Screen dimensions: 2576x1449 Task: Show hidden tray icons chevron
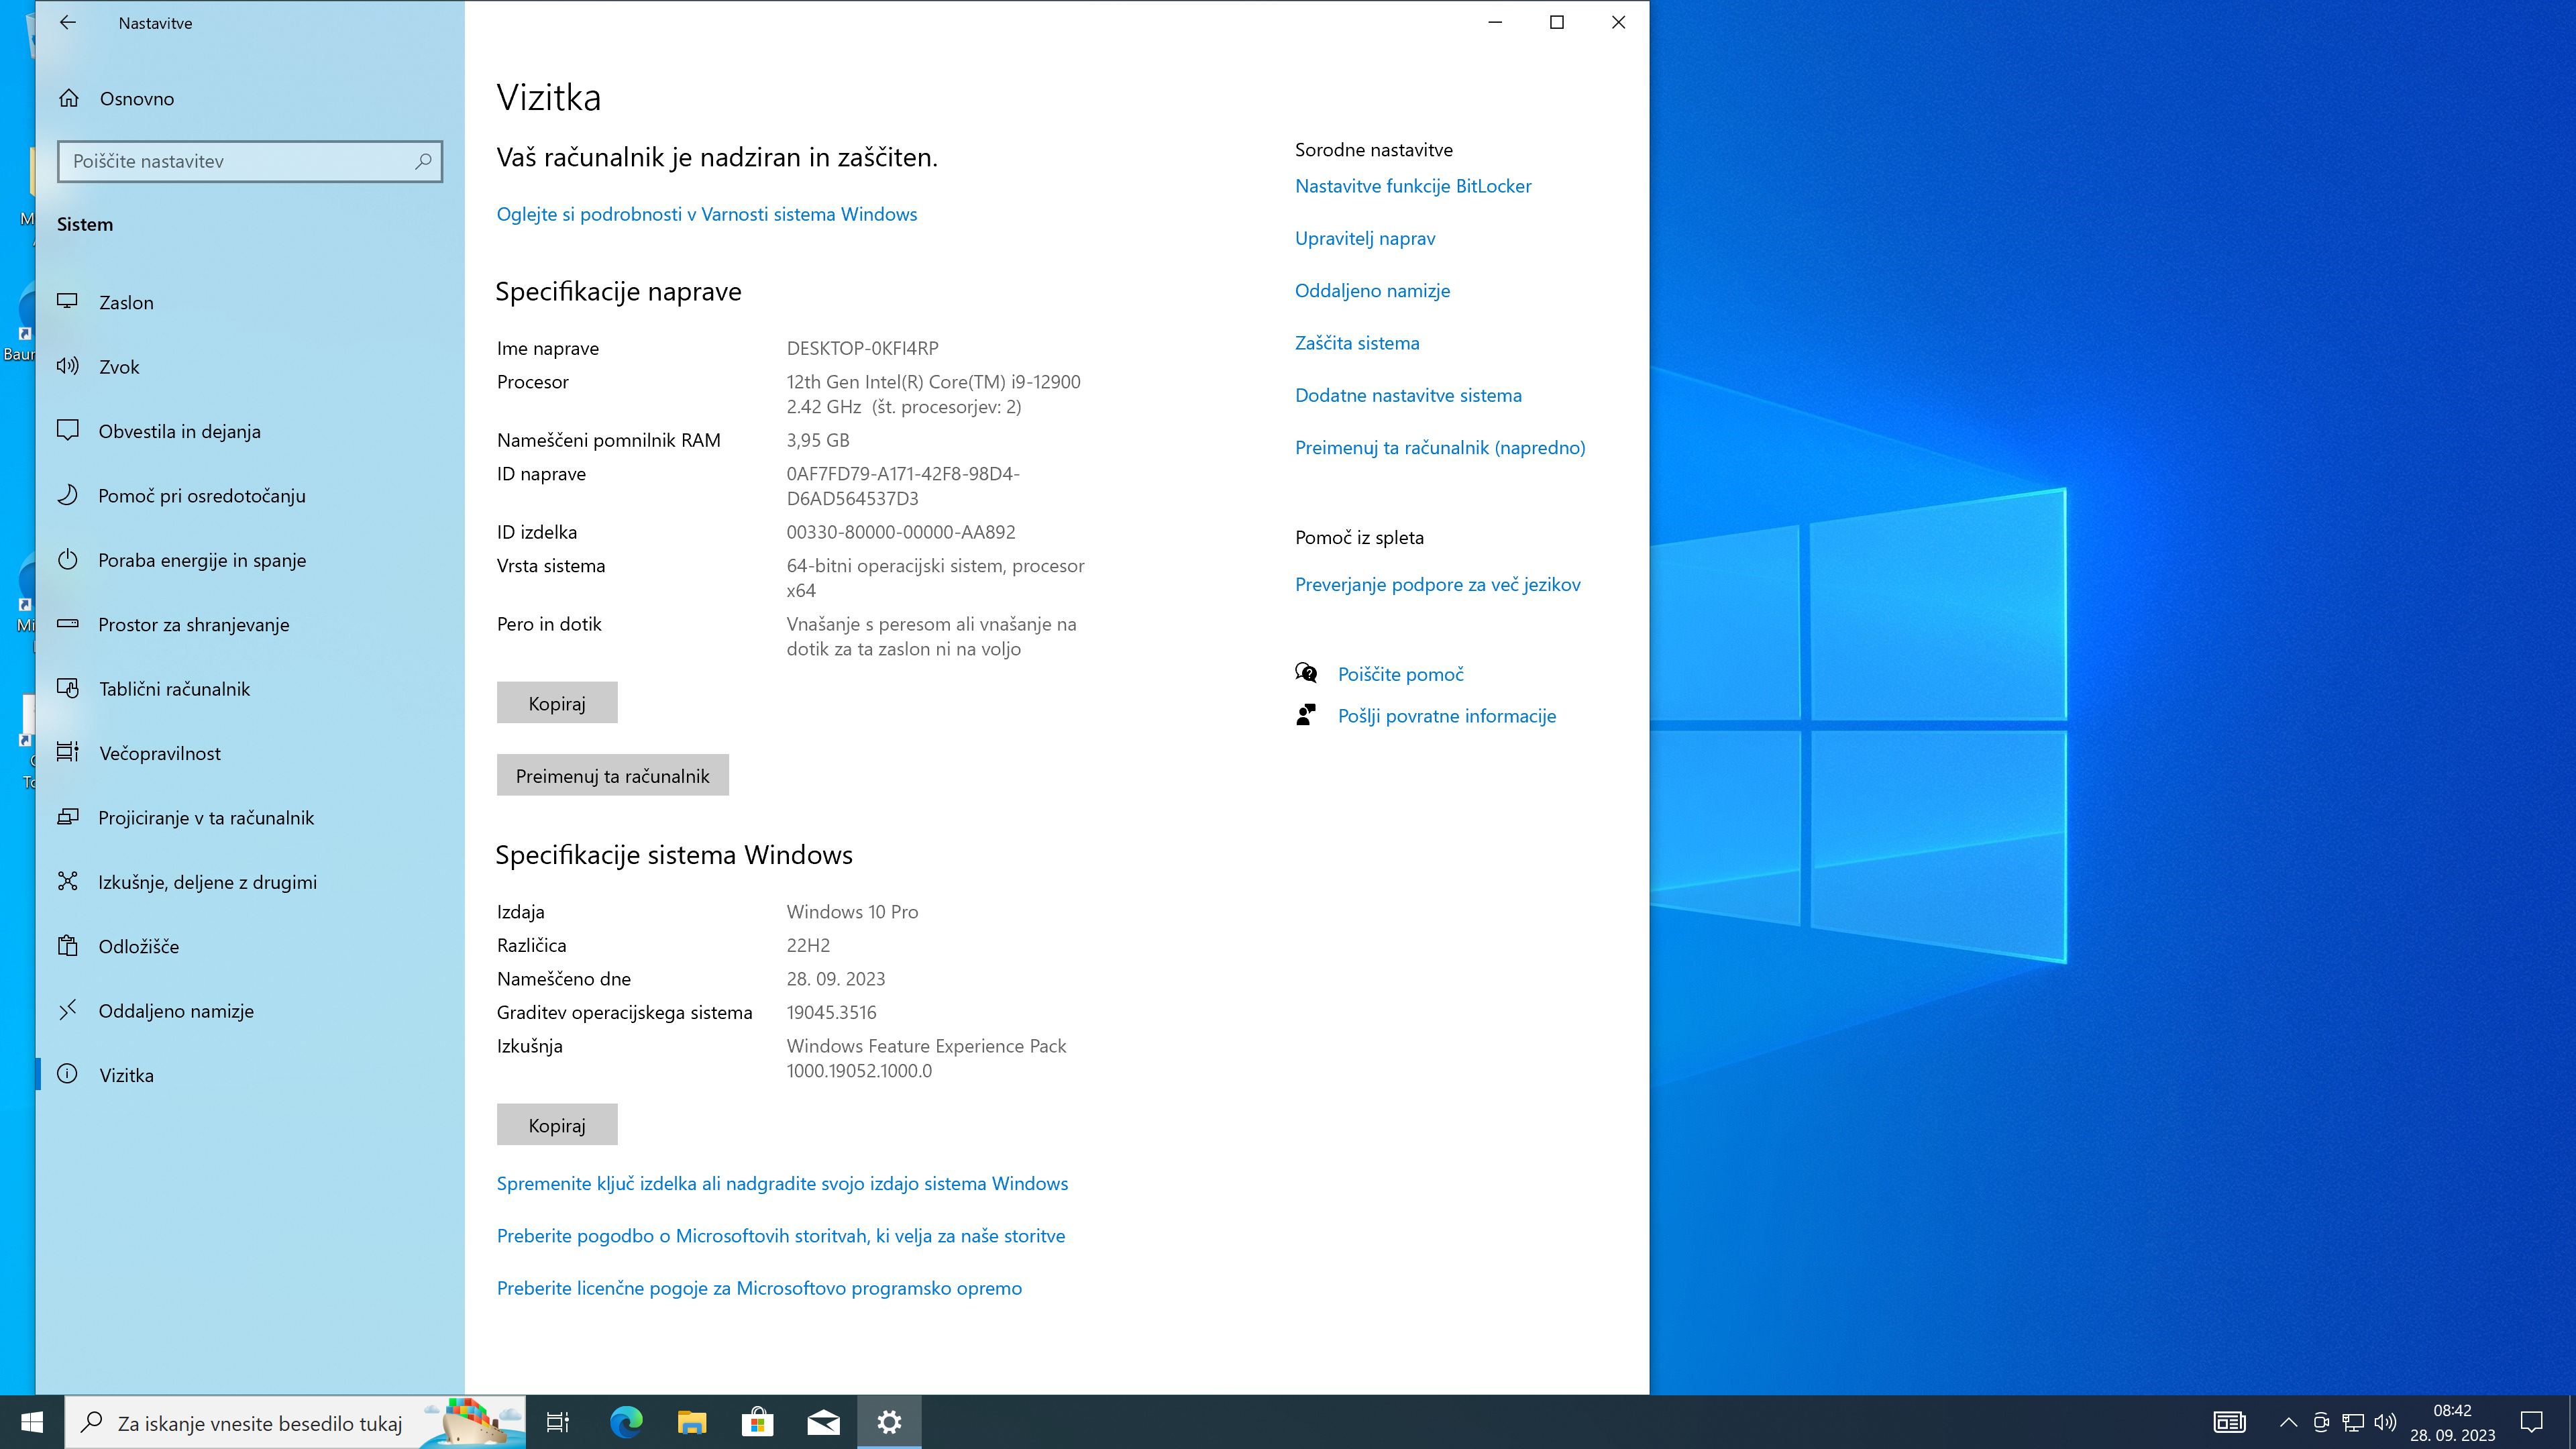click(x=2287, y=1422)
